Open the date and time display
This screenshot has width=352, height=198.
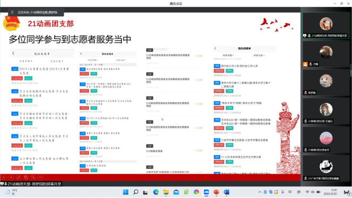pyautogui.click(x=330, y=192)
